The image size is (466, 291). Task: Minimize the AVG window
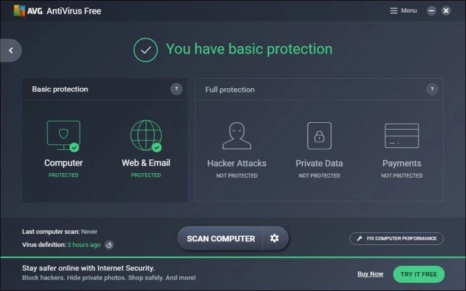point(431,11)
